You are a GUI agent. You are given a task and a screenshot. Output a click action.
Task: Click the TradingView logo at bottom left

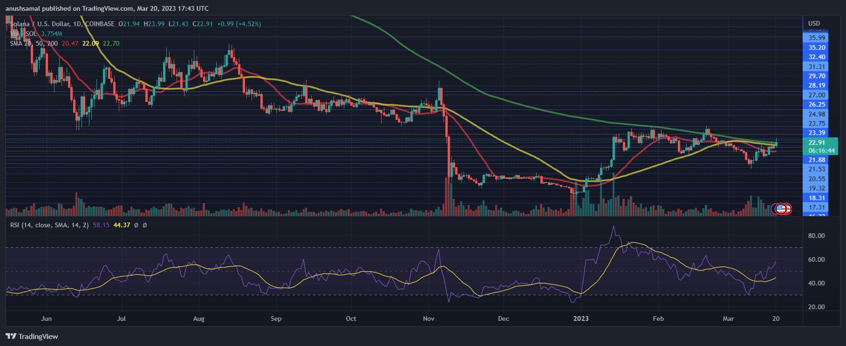[x=32, y=336]
